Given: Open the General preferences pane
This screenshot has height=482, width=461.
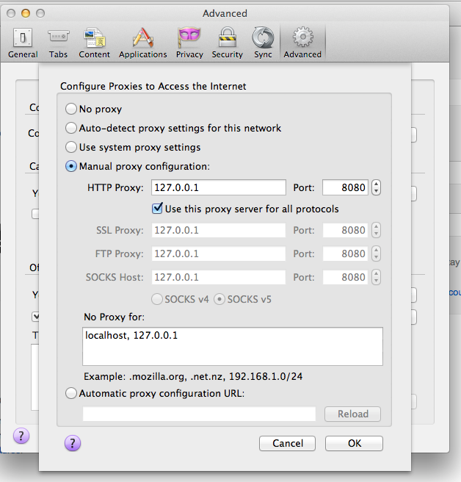Looking at the screenshot, I should tap(23, 43).
